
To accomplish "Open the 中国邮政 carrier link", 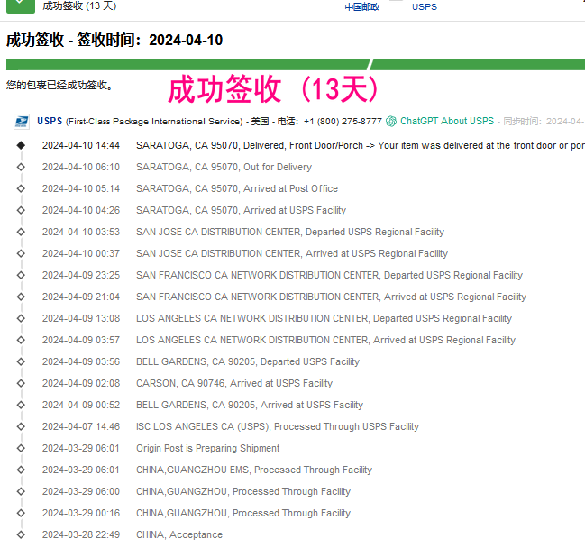I will 361,7.
